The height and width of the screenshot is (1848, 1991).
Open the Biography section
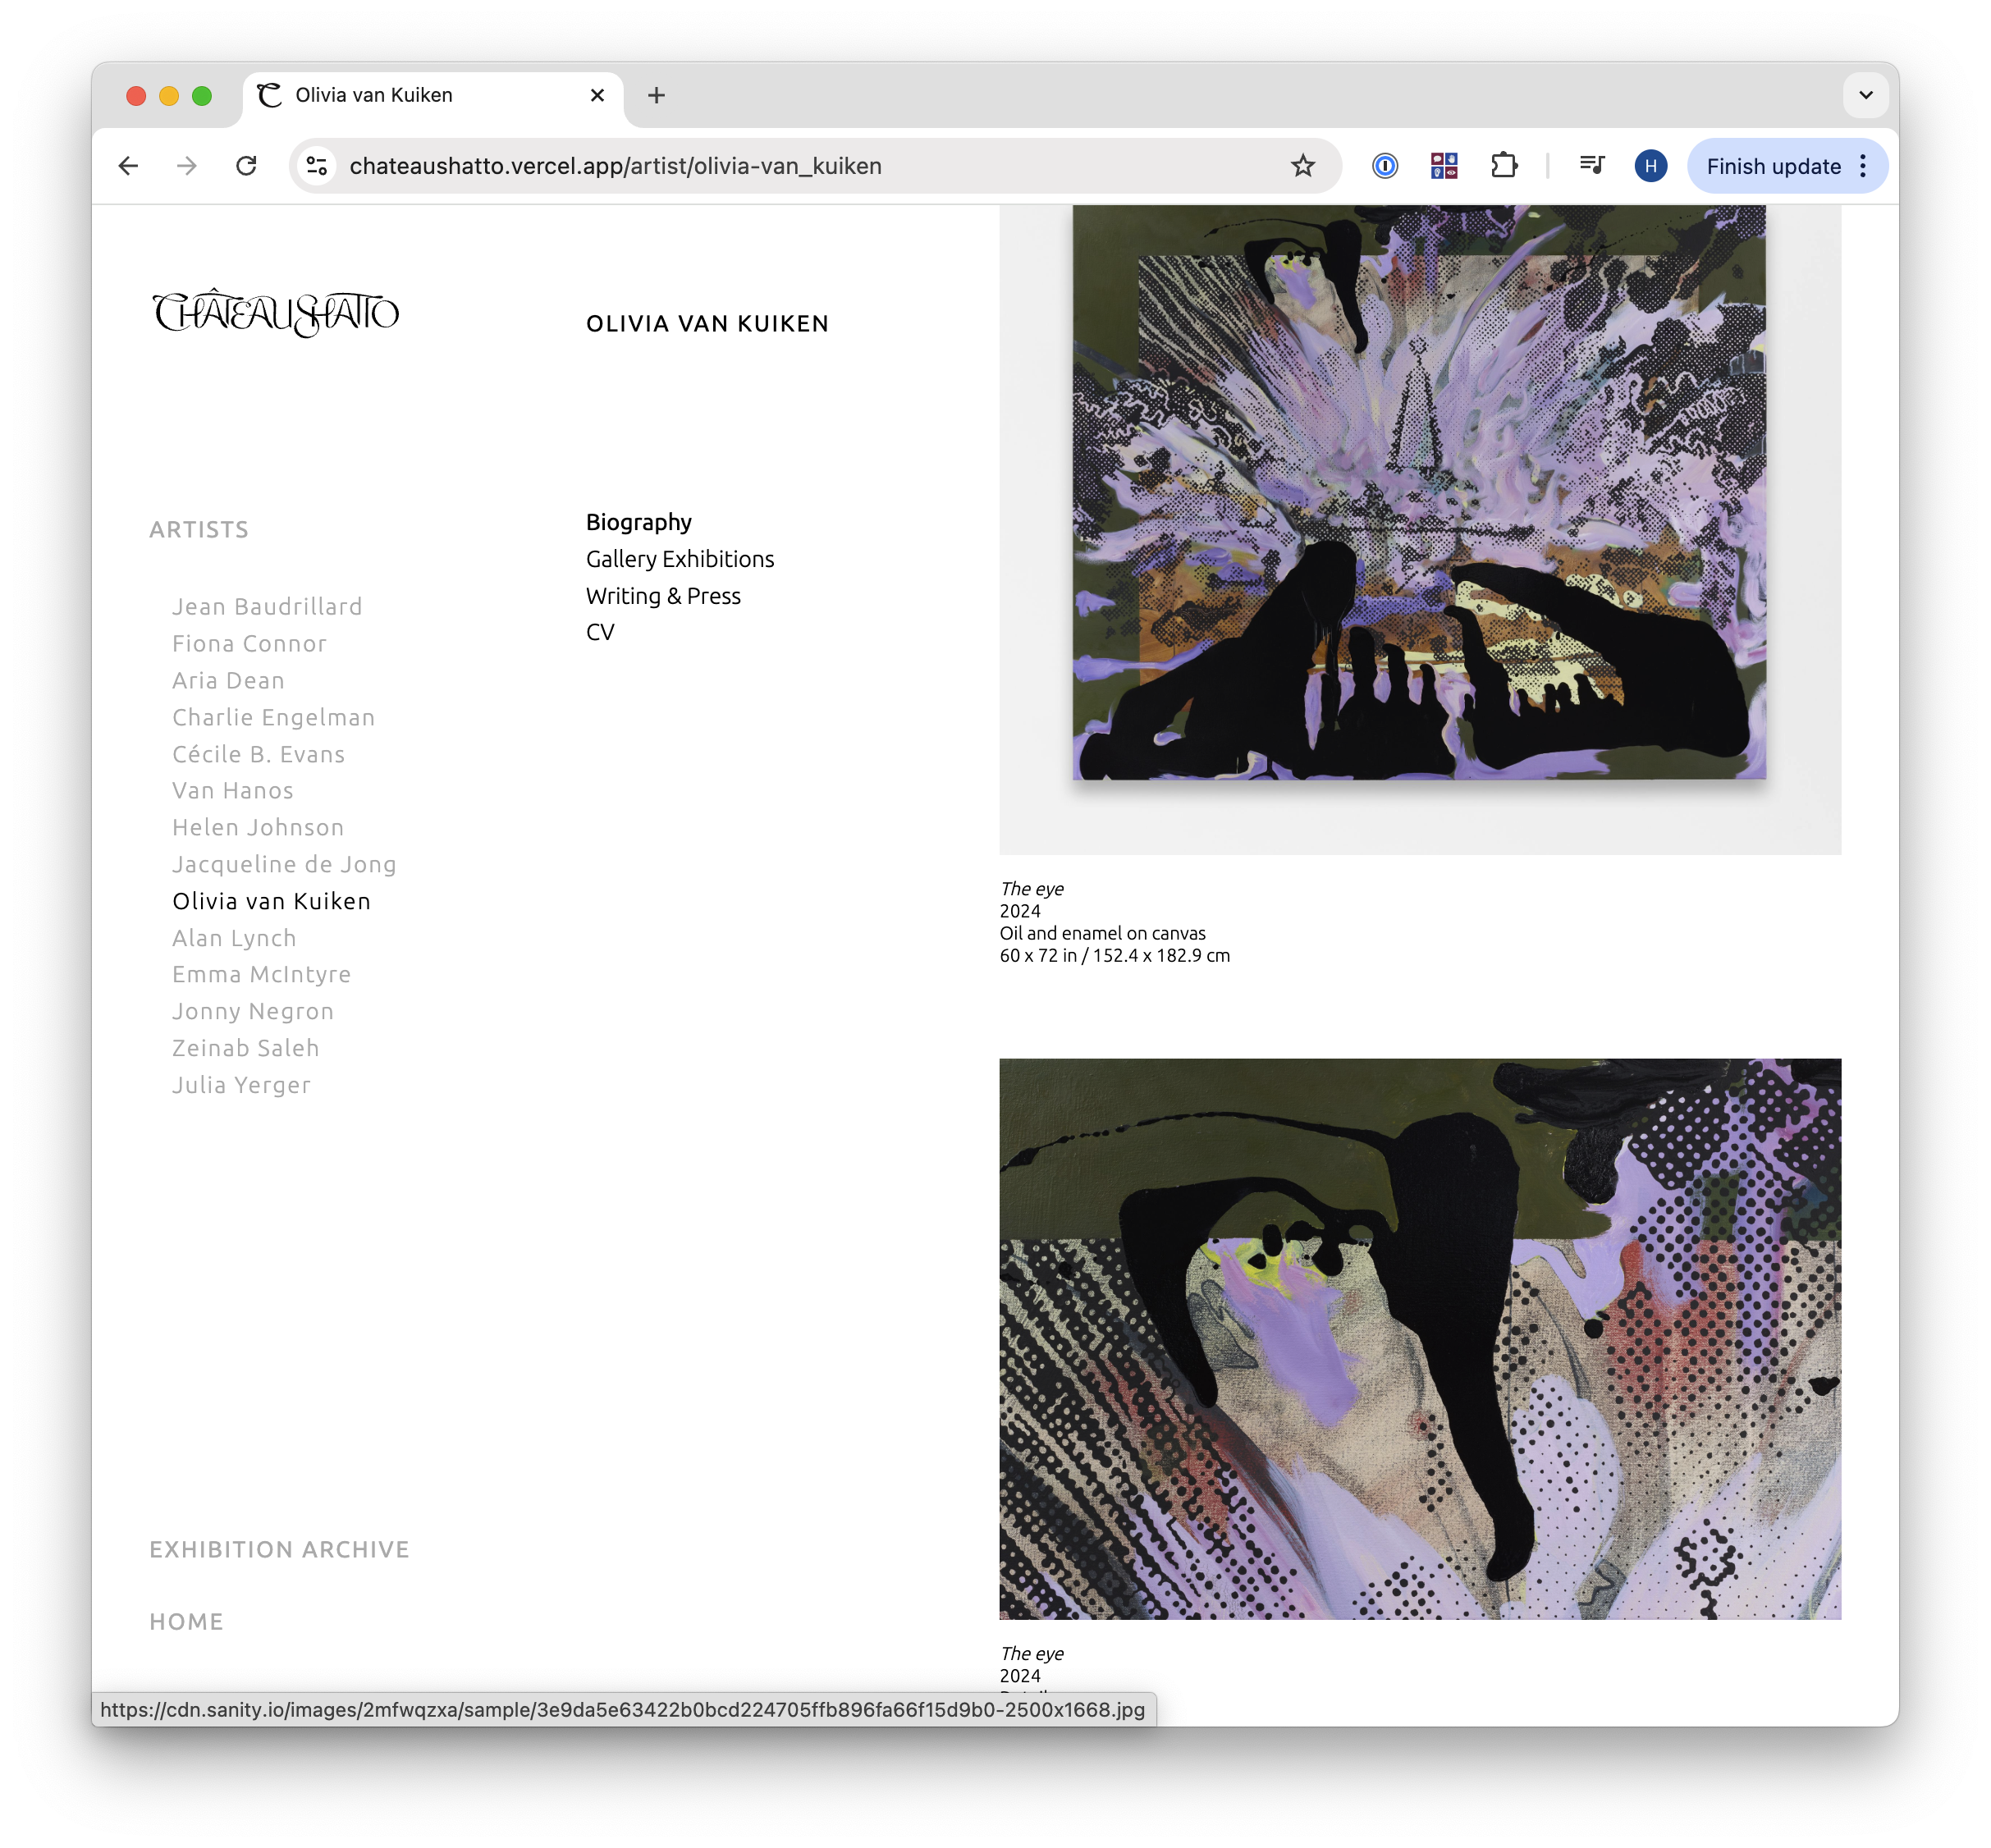pos(639,522)
